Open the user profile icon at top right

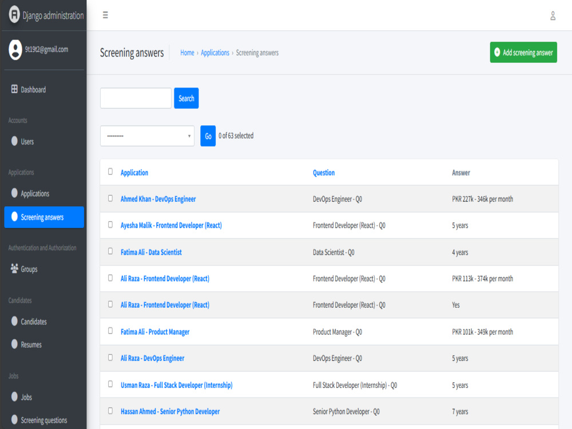click(x=553, y=15)
